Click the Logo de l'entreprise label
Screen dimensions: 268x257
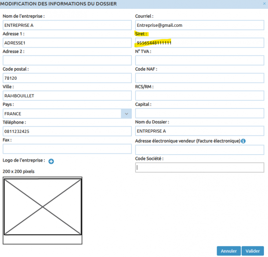coord(24,160)
